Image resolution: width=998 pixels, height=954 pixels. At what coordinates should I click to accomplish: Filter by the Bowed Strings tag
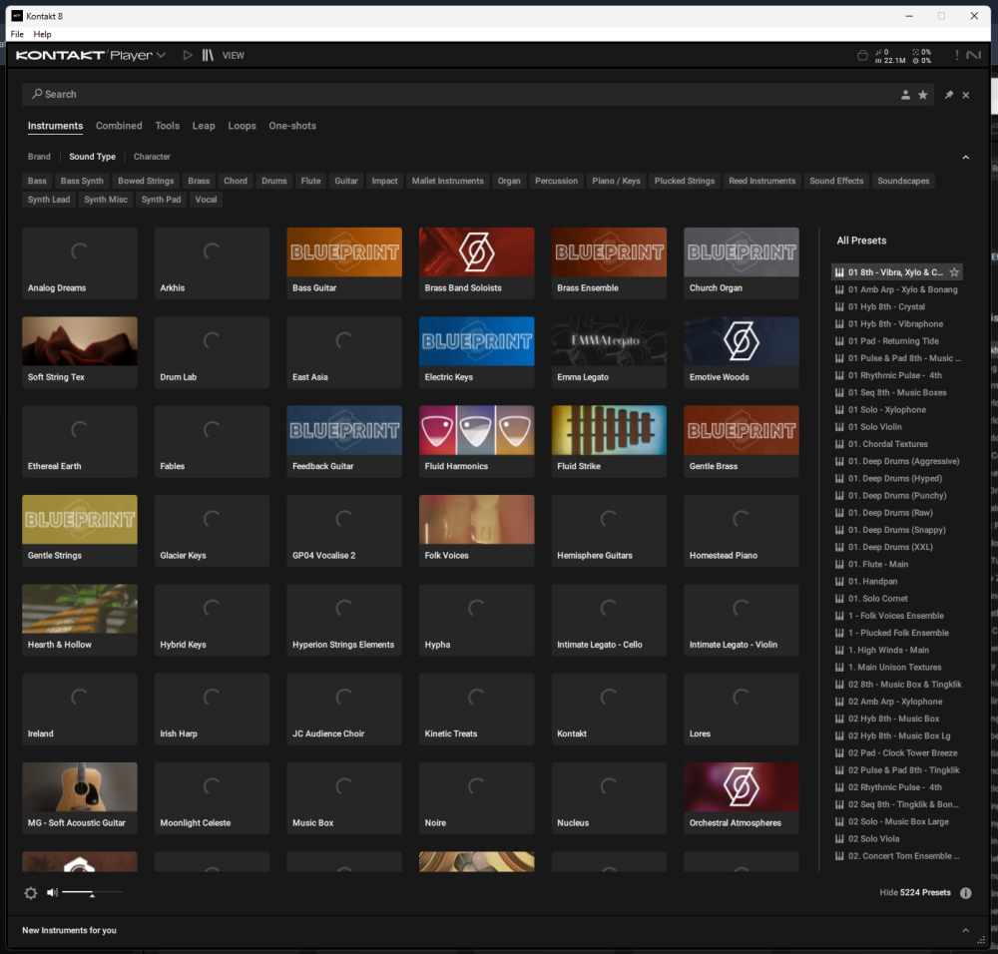pyautogui.click(x=146, y=181)
